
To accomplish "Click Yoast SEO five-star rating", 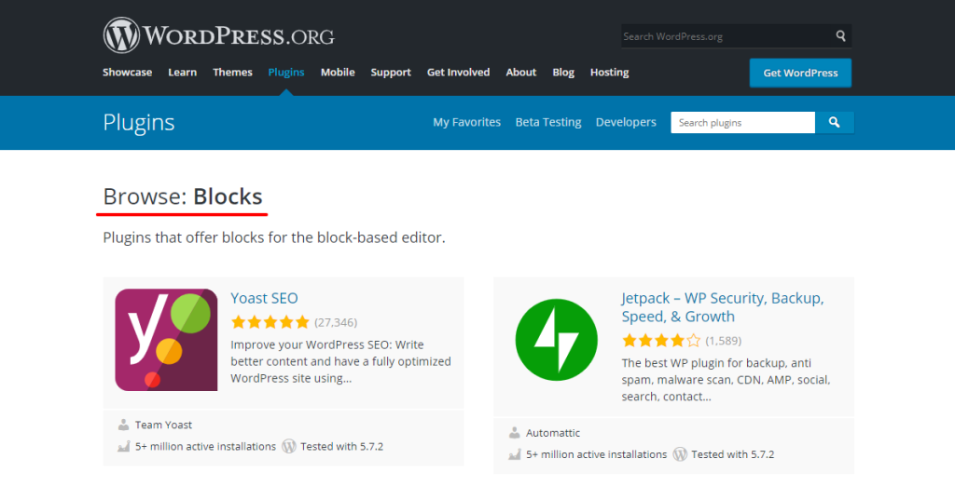I will click(x=270, y=322).
